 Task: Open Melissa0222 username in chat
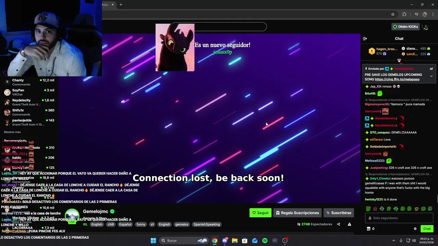tap(375, 161)
